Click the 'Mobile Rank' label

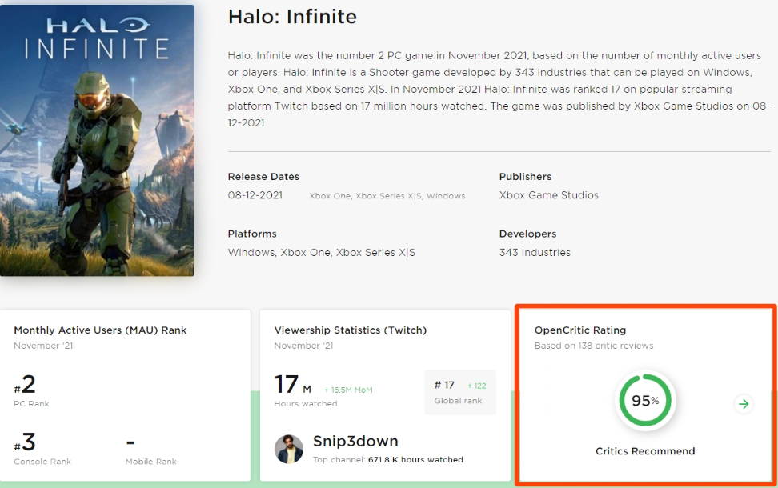click(x=150, y=462)
